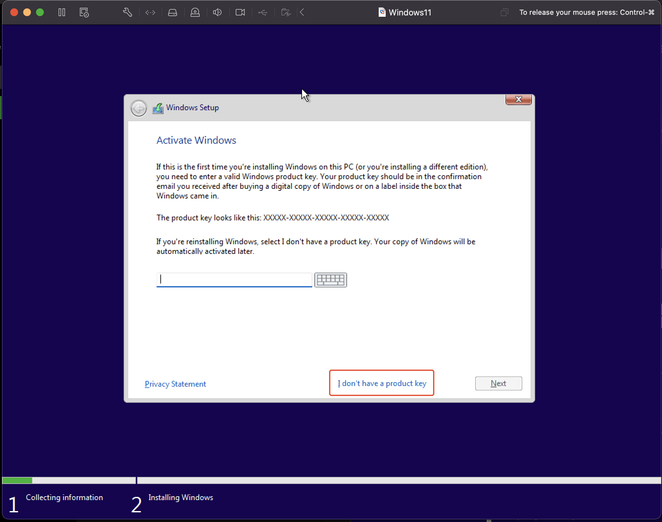Viewport: 662px width, 522px height.
Task: Click the Installing Windows step label
Action: [x=181, y=498]
